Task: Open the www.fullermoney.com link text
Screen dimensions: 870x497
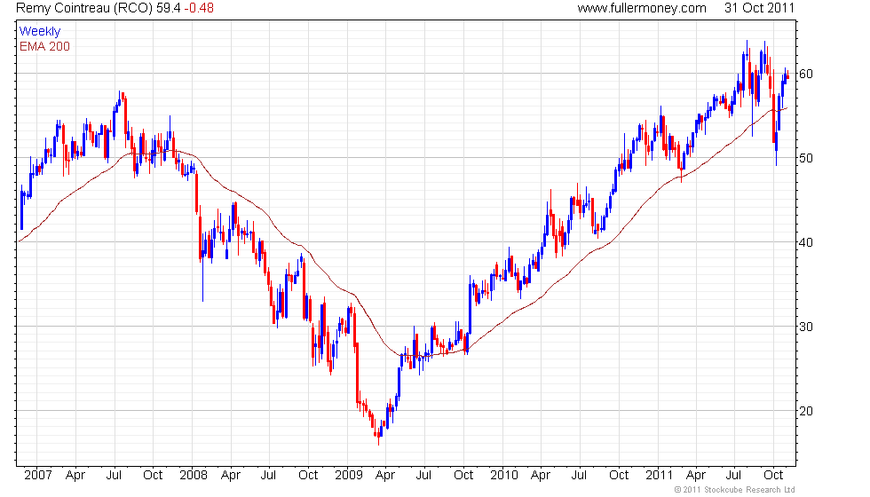Action: click(642, 8)
